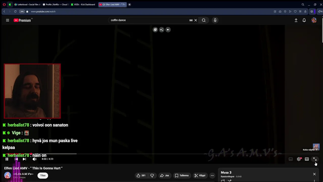View site security lock information
This screenshot has width=323, height=182.
[x=27, y=11]
